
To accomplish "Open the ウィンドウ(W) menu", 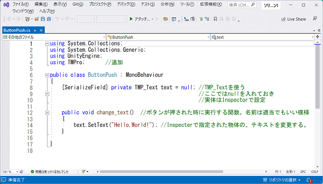I will [x=23, y=11].
